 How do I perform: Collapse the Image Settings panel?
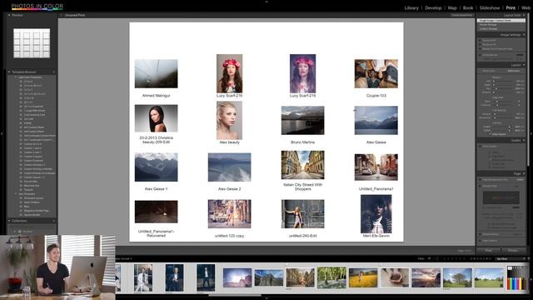pyautogui.click(x=524, y=35)
